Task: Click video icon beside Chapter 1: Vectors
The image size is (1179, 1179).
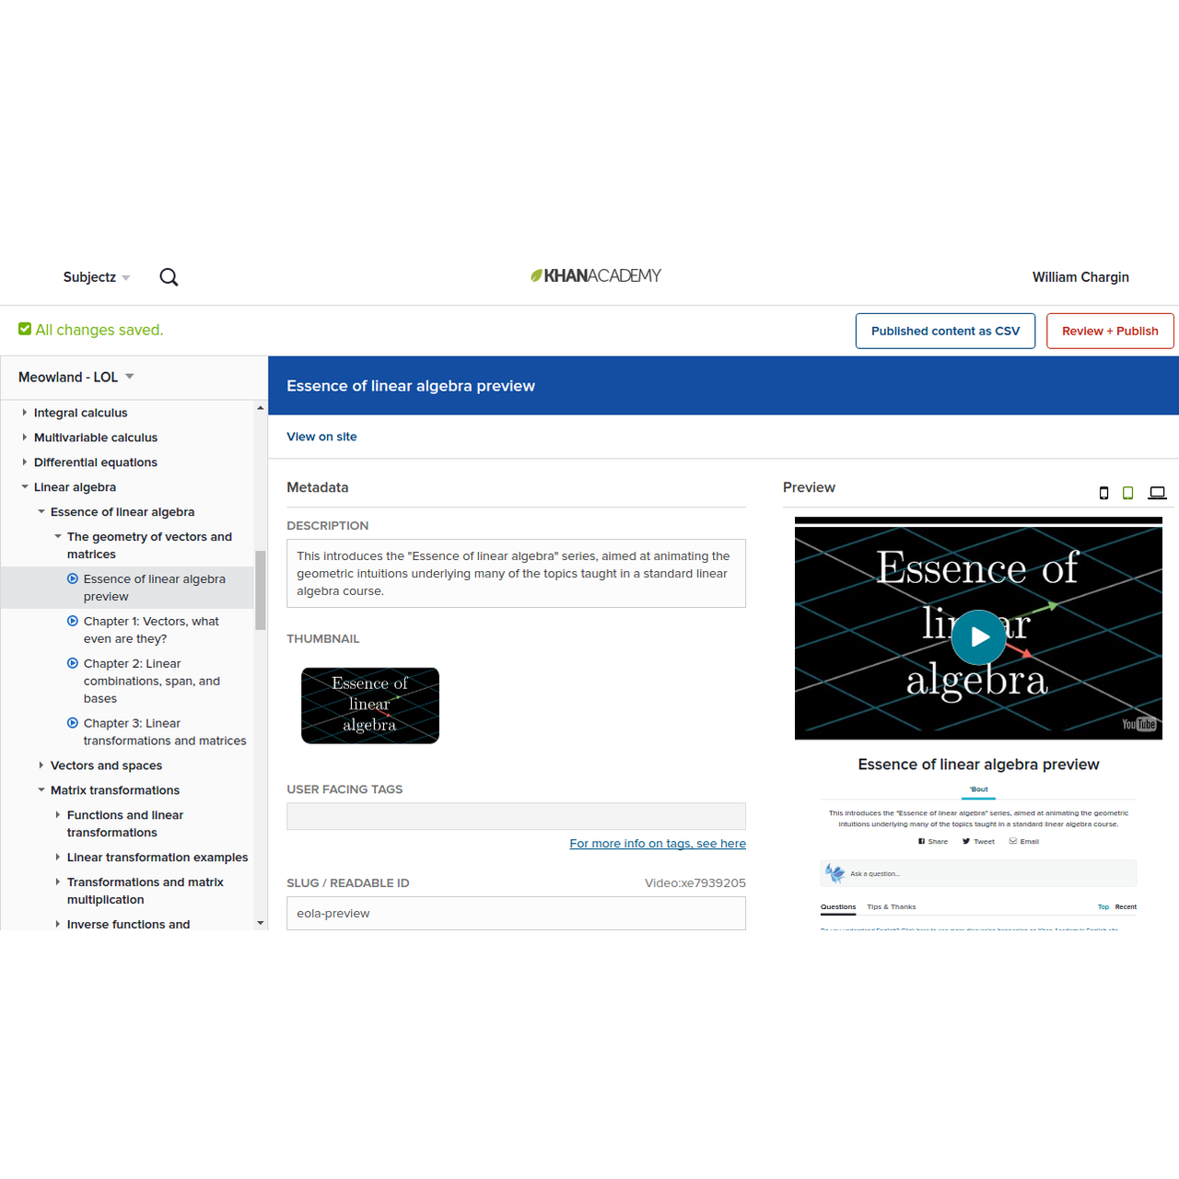Action: click(73, 621)
